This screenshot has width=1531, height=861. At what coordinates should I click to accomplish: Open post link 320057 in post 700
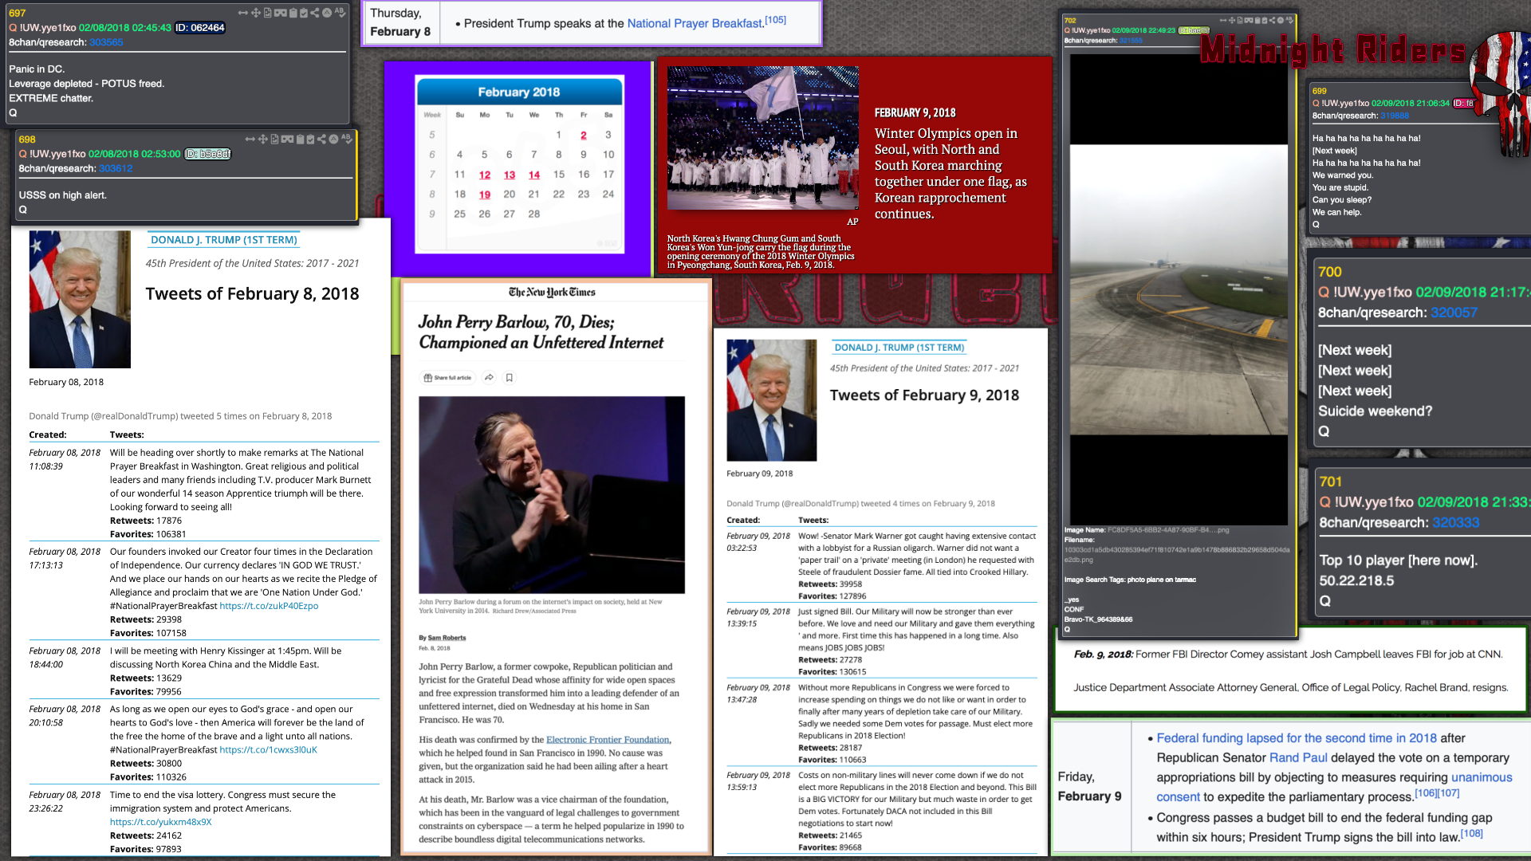click(x=1454, y=313)
